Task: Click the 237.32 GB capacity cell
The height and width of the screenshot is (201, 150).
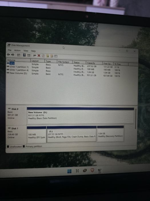Action: click(92, 66)
